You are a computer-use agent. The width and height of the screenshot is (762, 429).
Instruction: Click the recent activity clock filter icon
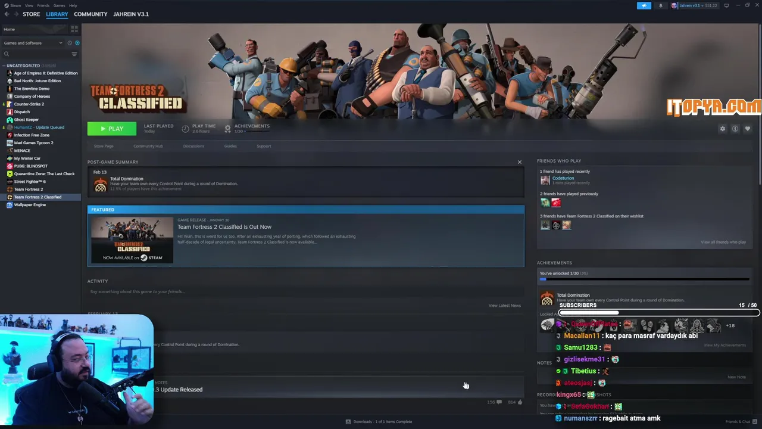coord(70,43)
